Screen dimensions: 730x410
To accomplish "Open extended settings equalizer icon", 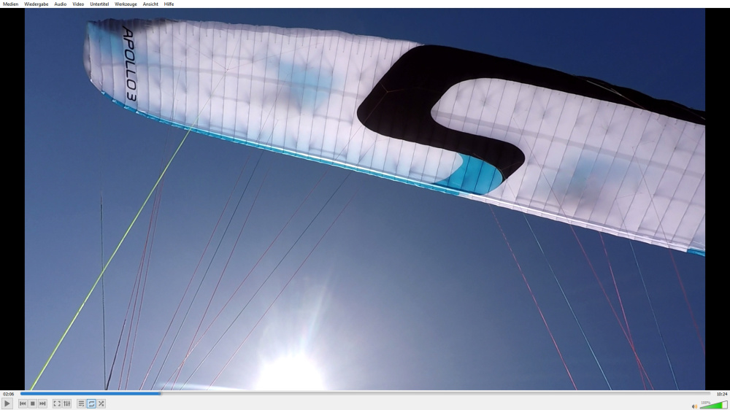I will tap(67, 403).
